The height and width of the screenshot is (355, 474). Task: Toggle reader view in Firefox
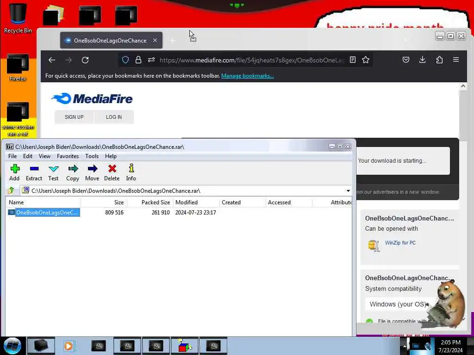352,60
